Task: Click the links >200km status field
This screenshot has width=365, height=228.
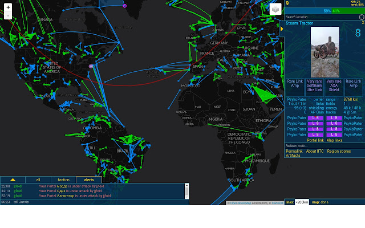Action: pyautogui.click(x=302, y=202)
